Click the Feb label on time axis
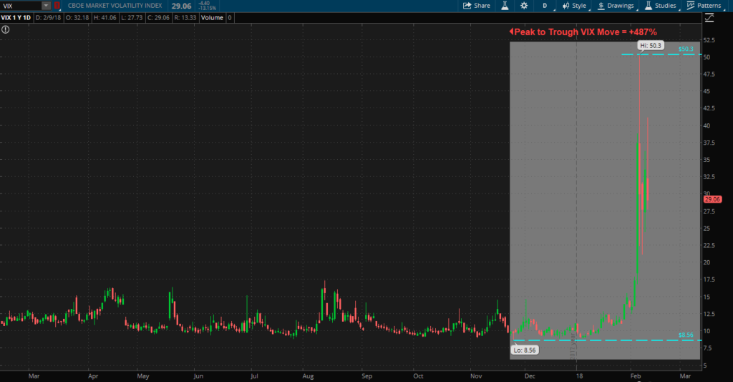Viewport: 733px width, 382px height. point(636,376)
